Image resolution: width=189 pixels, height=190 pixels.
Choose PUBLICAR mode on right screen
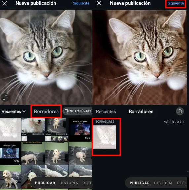pos(140,183)
